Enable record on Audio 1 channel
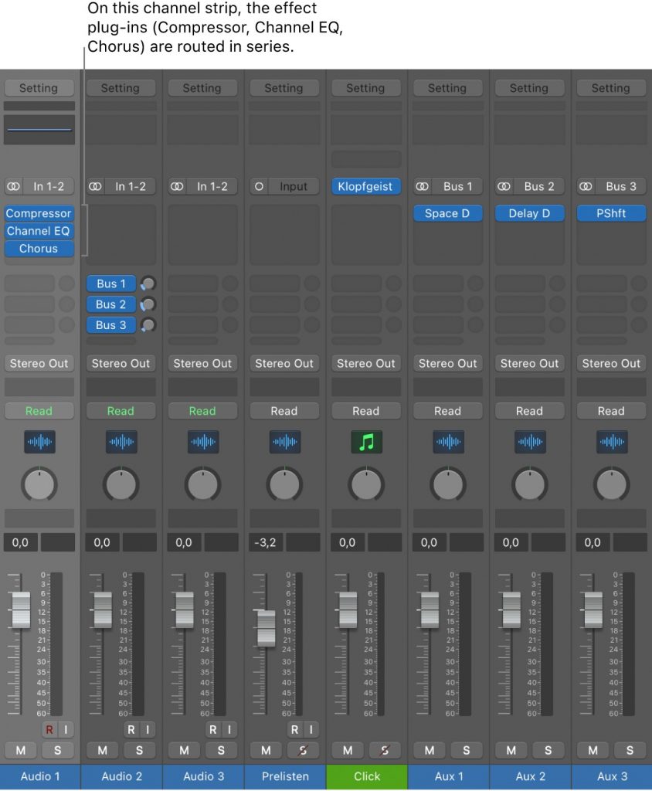Viewport: 652px width, 791px height. pyautogui.click(x=49, y=729)
